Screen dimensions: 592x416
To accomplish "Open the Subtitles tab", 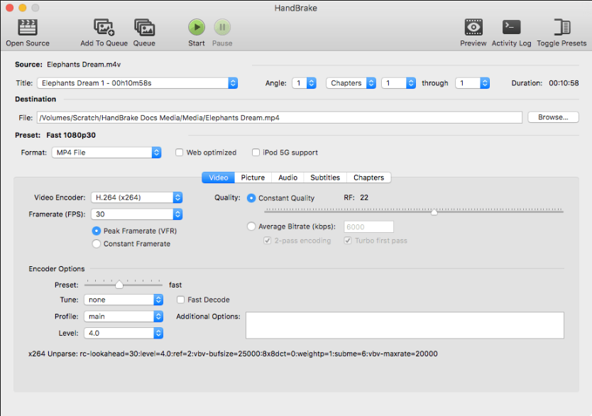I will 325,177.
